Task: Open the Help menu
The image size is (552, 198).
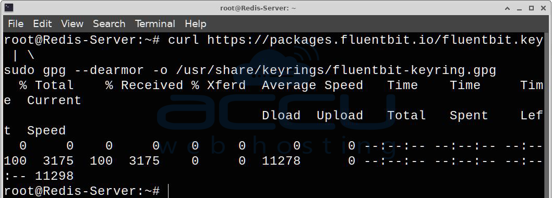Action: (x=196, y=24)
